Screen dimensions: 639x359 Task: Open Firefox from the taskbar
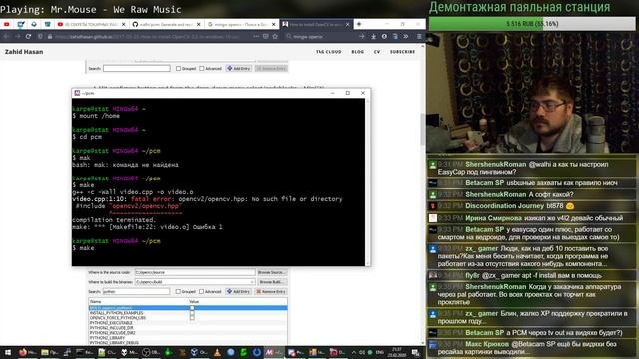(x=27, y=352)
